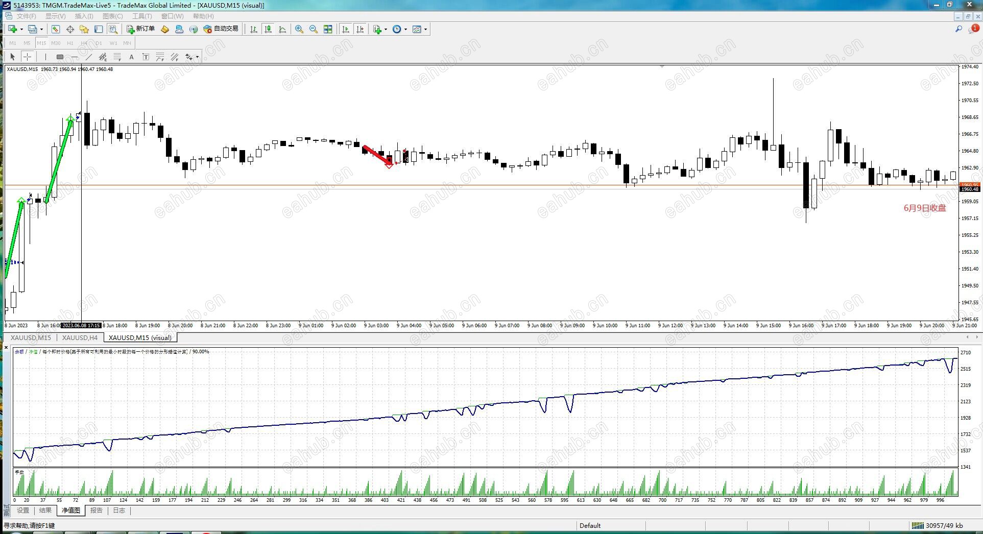
Task: Switch to H1 timeframe
Action: click(x=70, y=43)
